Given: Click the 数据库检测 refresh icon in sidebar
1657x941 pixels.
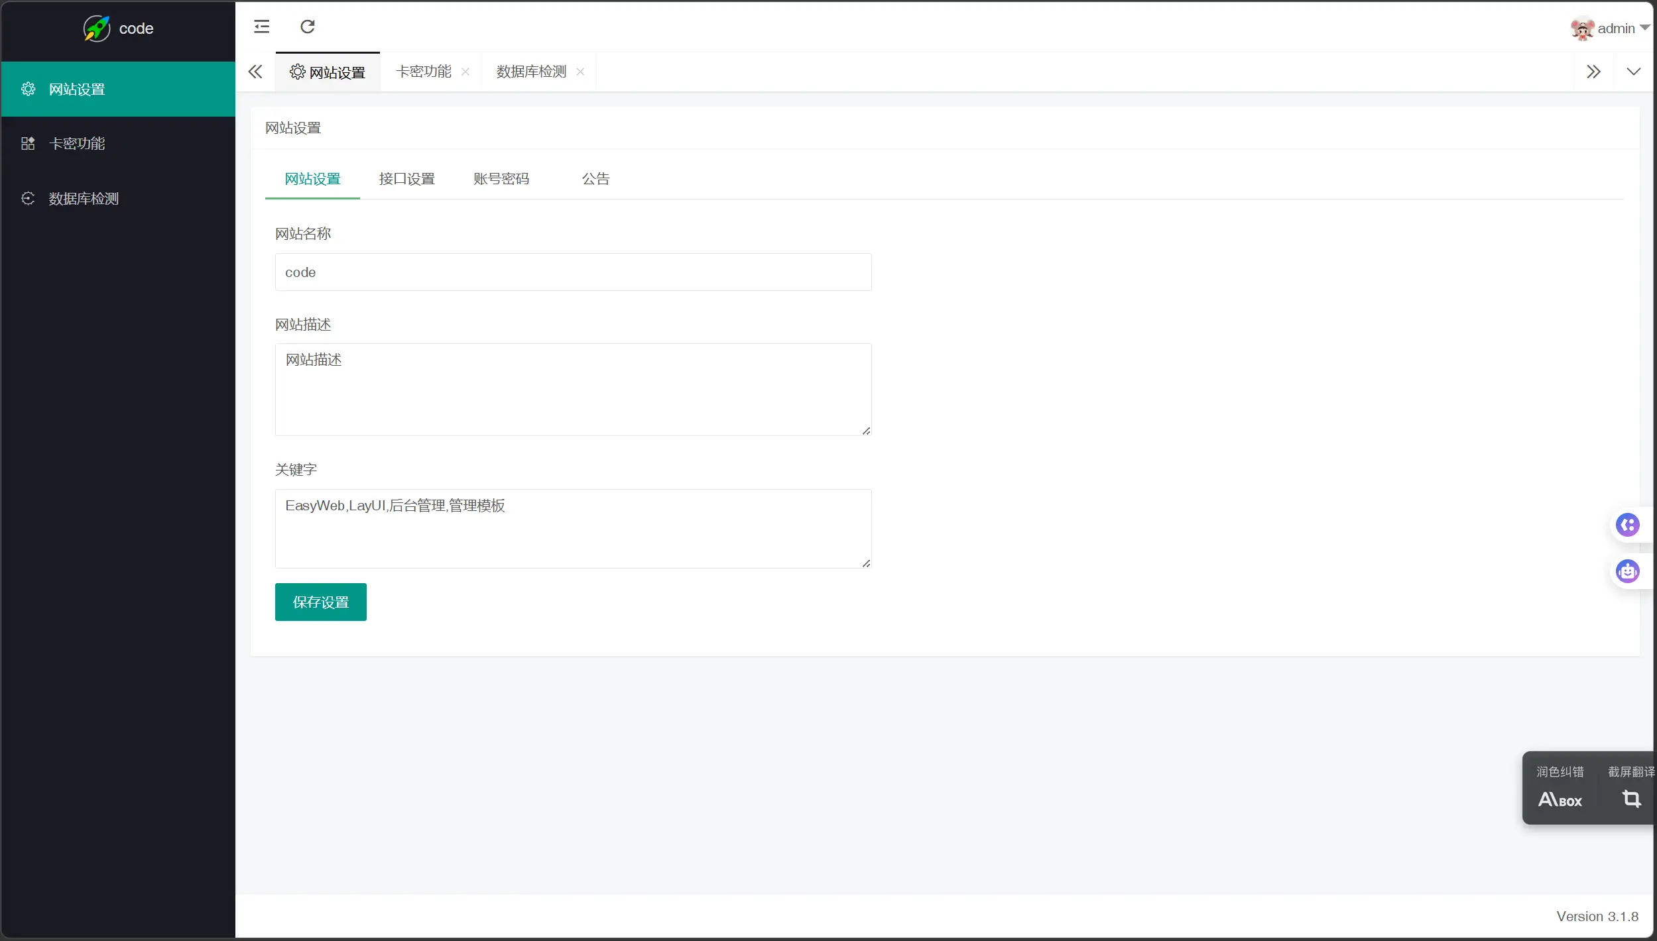Looking at the screenshot, I should (28, 198).
